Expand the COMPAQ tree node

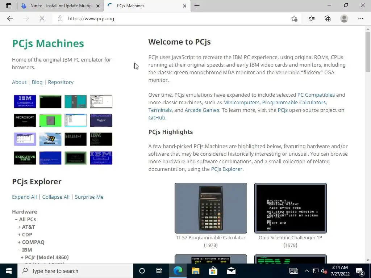click(x=31, y=242)
